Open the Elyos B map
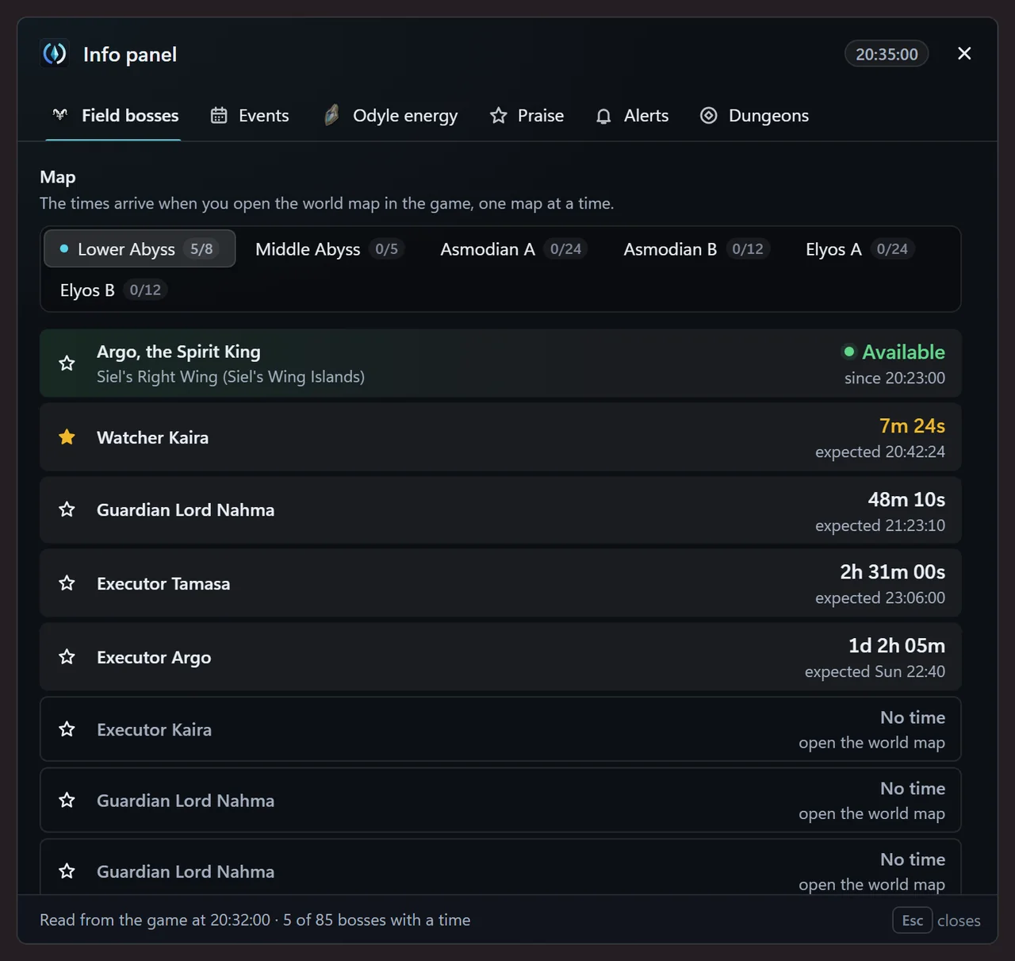The image size is (1015, 961). [113, 290]
